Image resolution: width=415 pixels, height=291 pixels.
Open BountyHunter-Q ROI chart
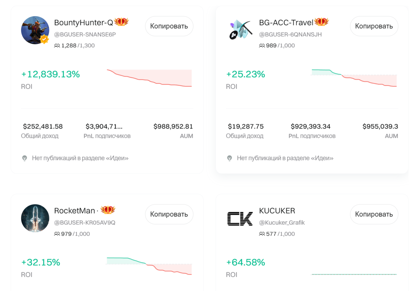point(149,78)
